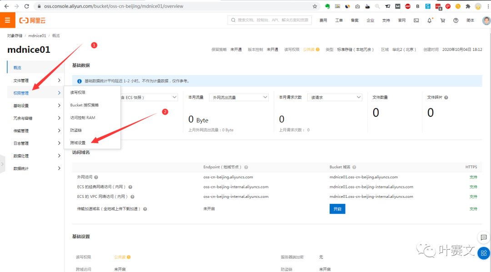Open the Chrome three-dot menu
The height and width of the screenshot is (272, 491).
[488, 6]
